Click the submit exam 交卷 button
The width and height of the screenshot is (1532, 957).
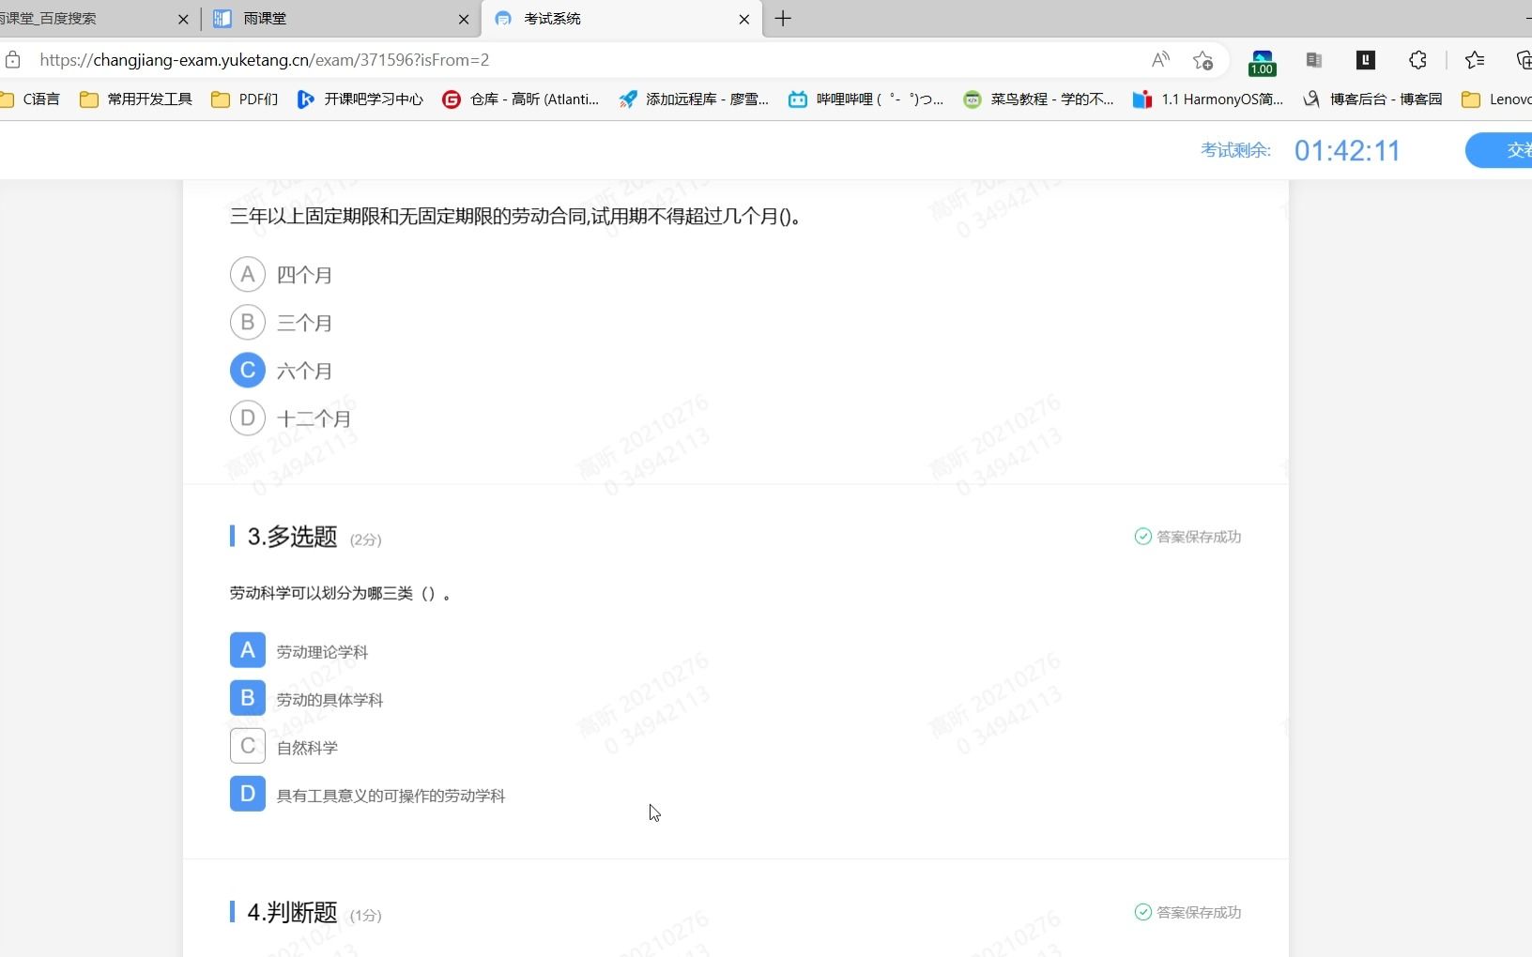pyautogui.click(x=1499, y=150)
